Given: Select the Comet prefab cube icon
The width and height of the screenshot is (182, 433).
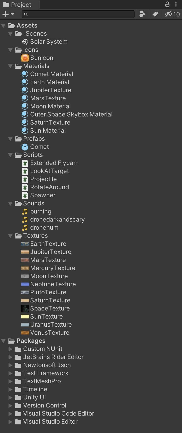Looking at the screenshot, I should [x=25, y=147].
